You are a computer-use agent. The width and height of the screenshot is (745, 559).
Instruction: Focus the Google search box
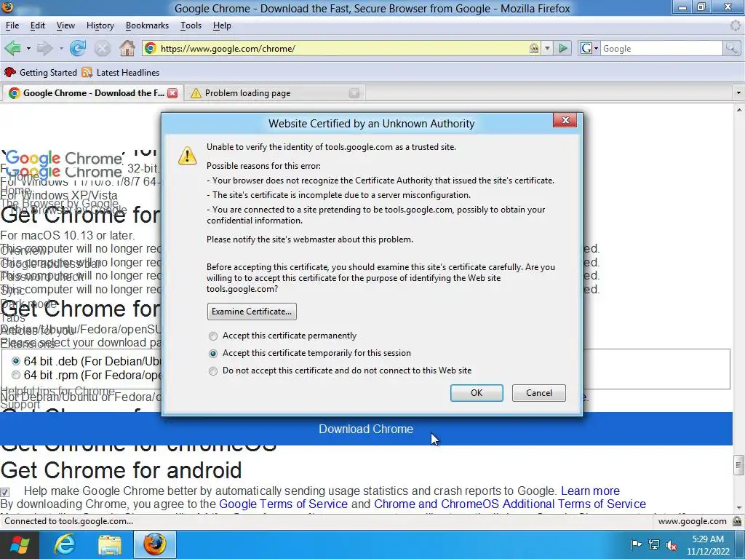click(x=661, y=48)
